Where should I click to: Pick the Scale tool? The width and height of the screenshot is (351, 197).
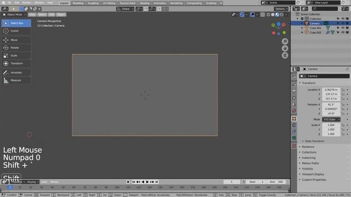(16, 55)
